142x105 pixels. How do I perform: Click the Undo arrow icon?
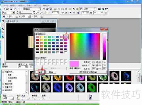pos(15,9)
